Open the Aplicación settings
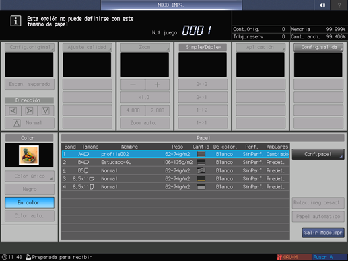Image resolution: width=348 pixels, height=261 pixels. coord(260,47)
